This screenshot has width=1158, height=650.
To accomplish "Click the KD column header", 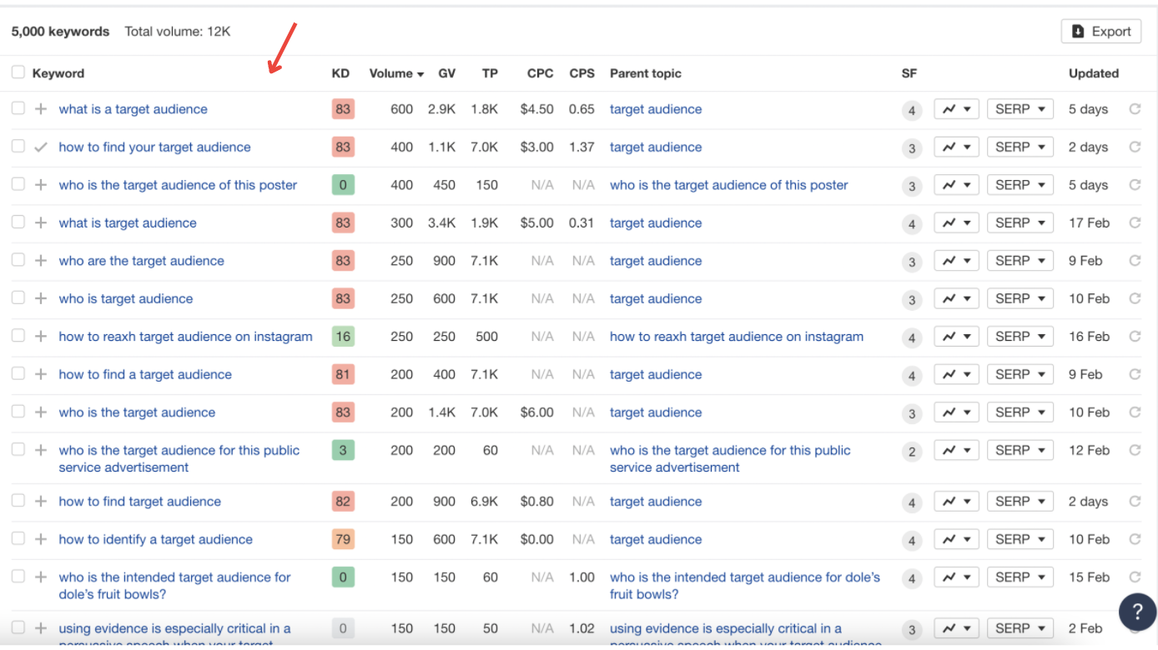I will [x=340, y=73].
